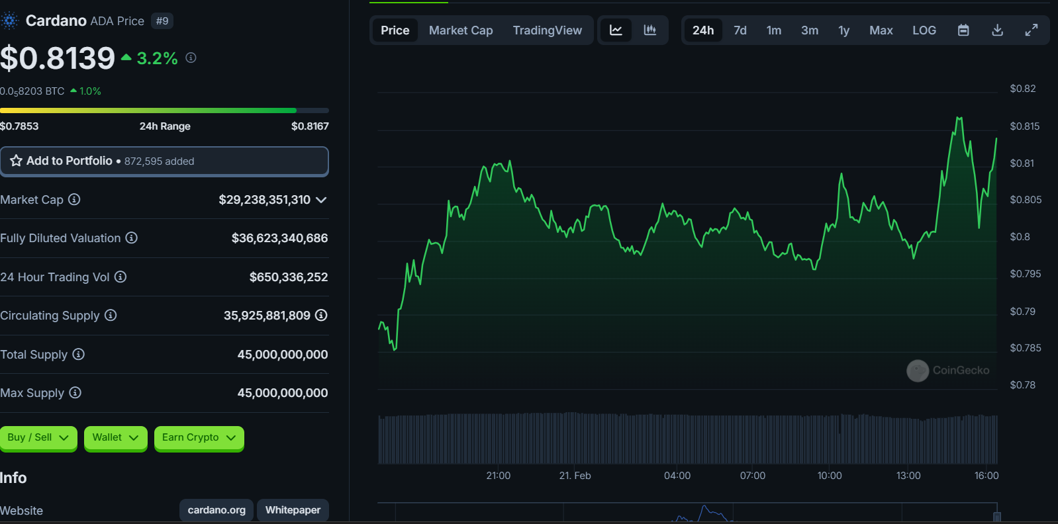
Task: Select the 3m time range
Action: [810, 30]
